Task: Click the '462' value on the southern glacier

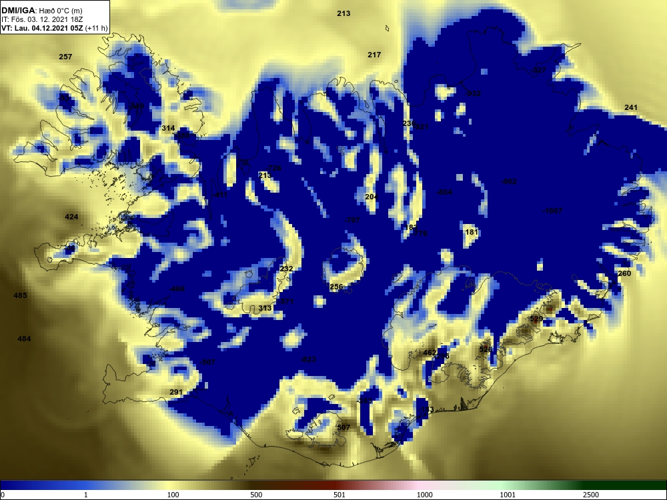Action: point(430,353)
